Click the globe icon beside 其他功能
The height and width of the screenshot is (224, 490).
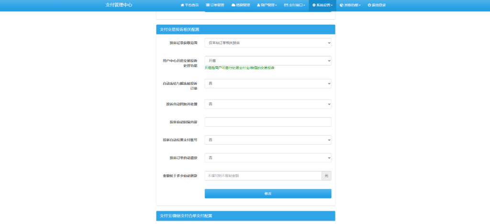click(342, 5)
